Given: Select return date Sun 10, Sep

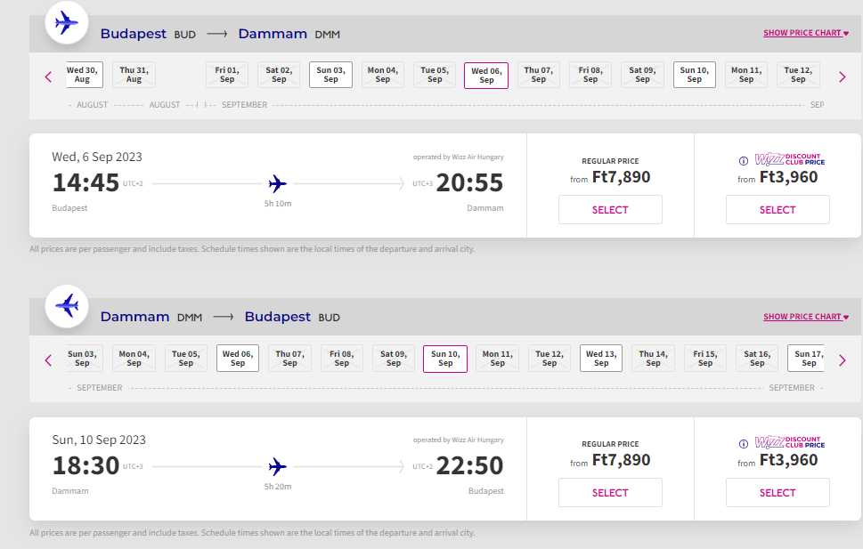Looking at the screenshot, I should (445, 359).
